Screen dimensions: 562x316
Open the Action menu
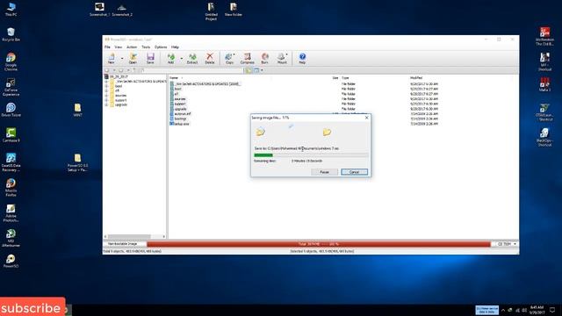(132, 47)
